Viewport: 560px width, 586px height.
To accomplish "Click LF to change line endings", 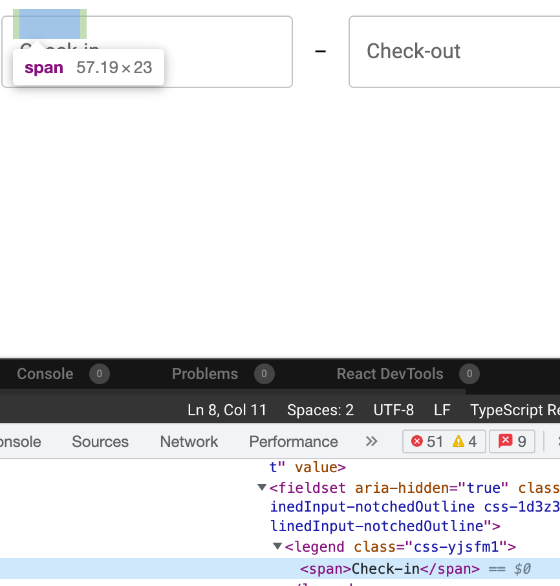I will coord(442,409).
